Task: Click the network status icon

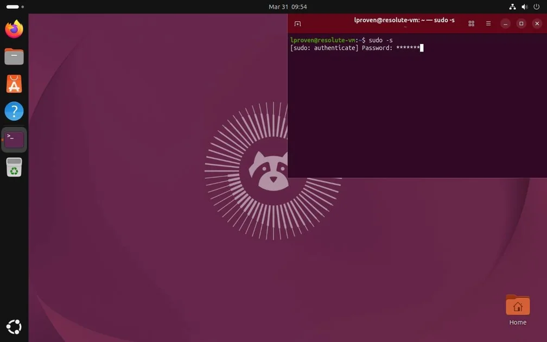Action: pos(512,7)
